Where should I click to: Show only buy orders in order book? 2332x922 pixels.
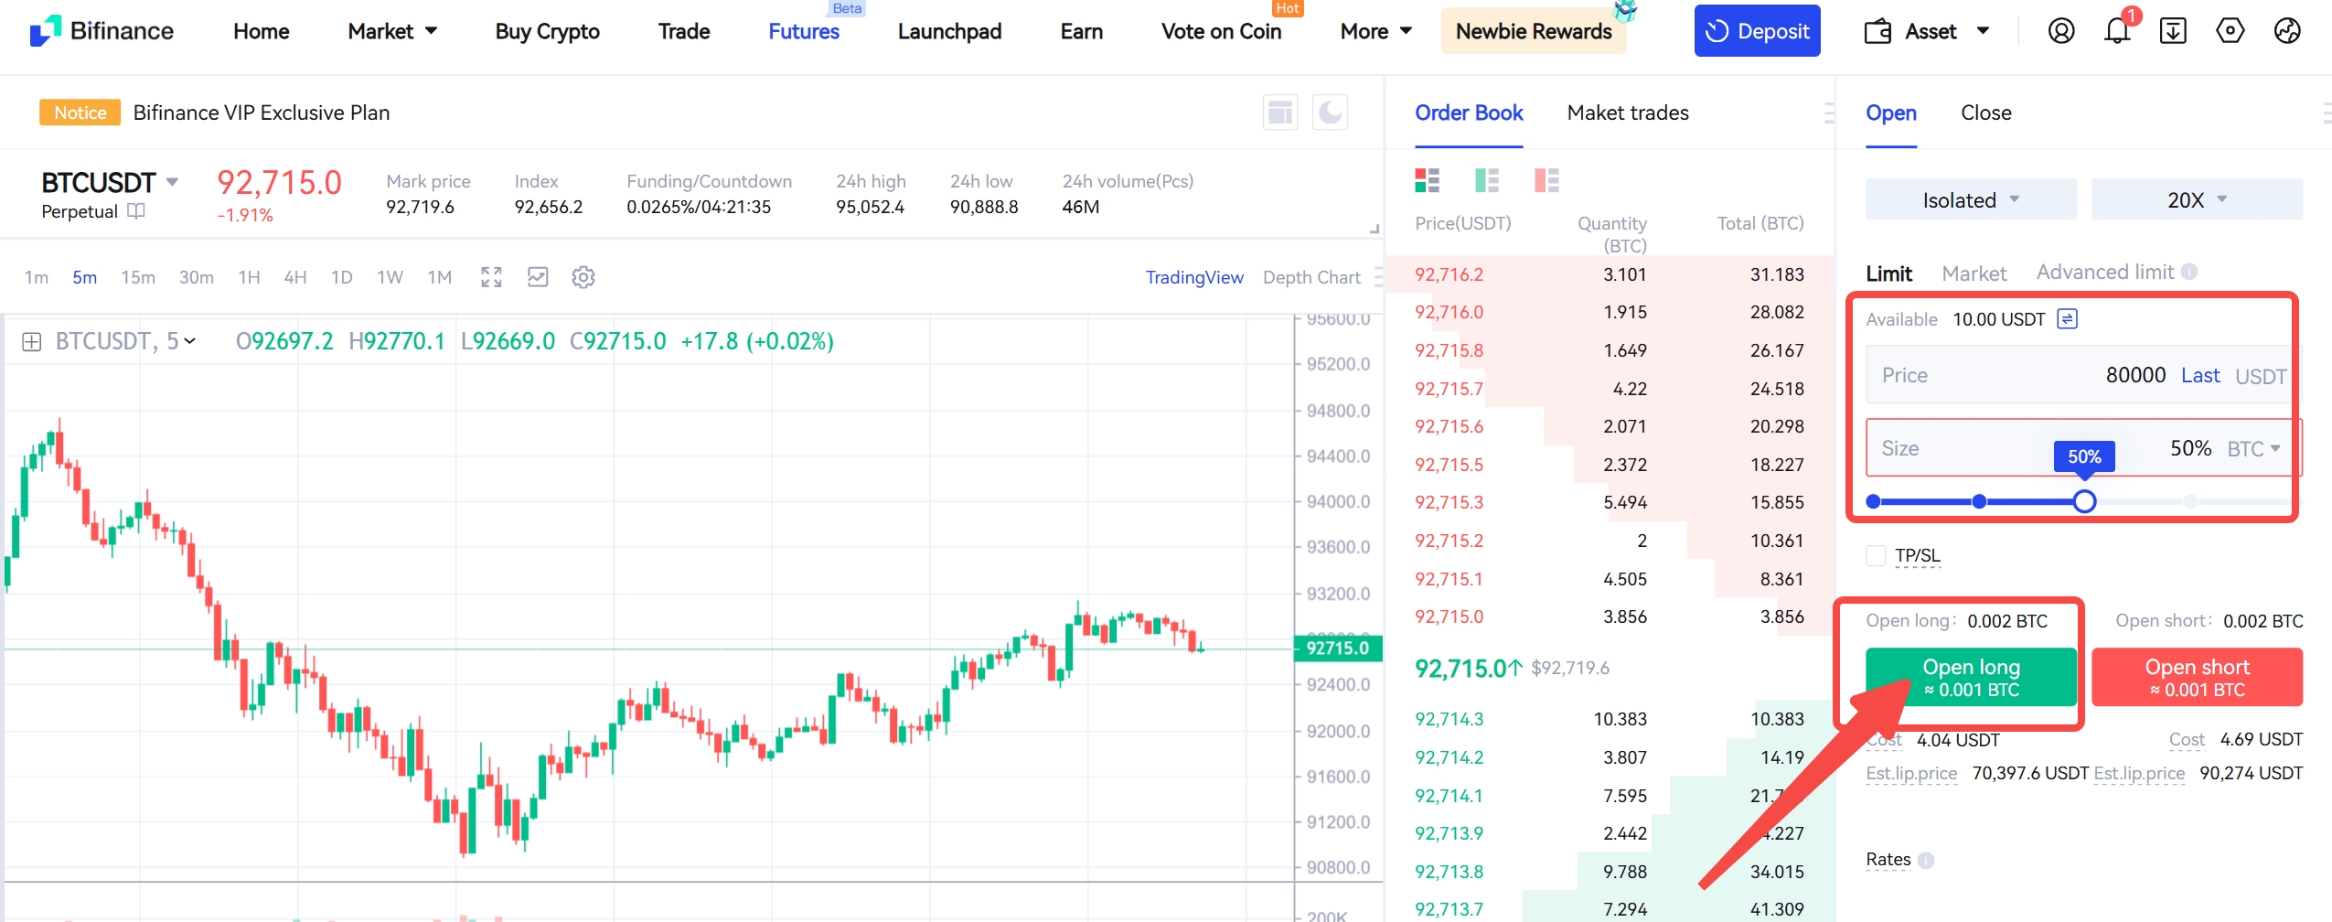tap(1487, 180)
